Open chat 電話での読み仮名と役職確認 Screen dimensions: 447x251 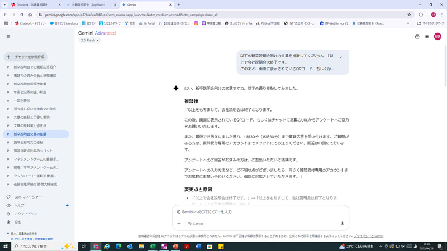click(35, 75)
